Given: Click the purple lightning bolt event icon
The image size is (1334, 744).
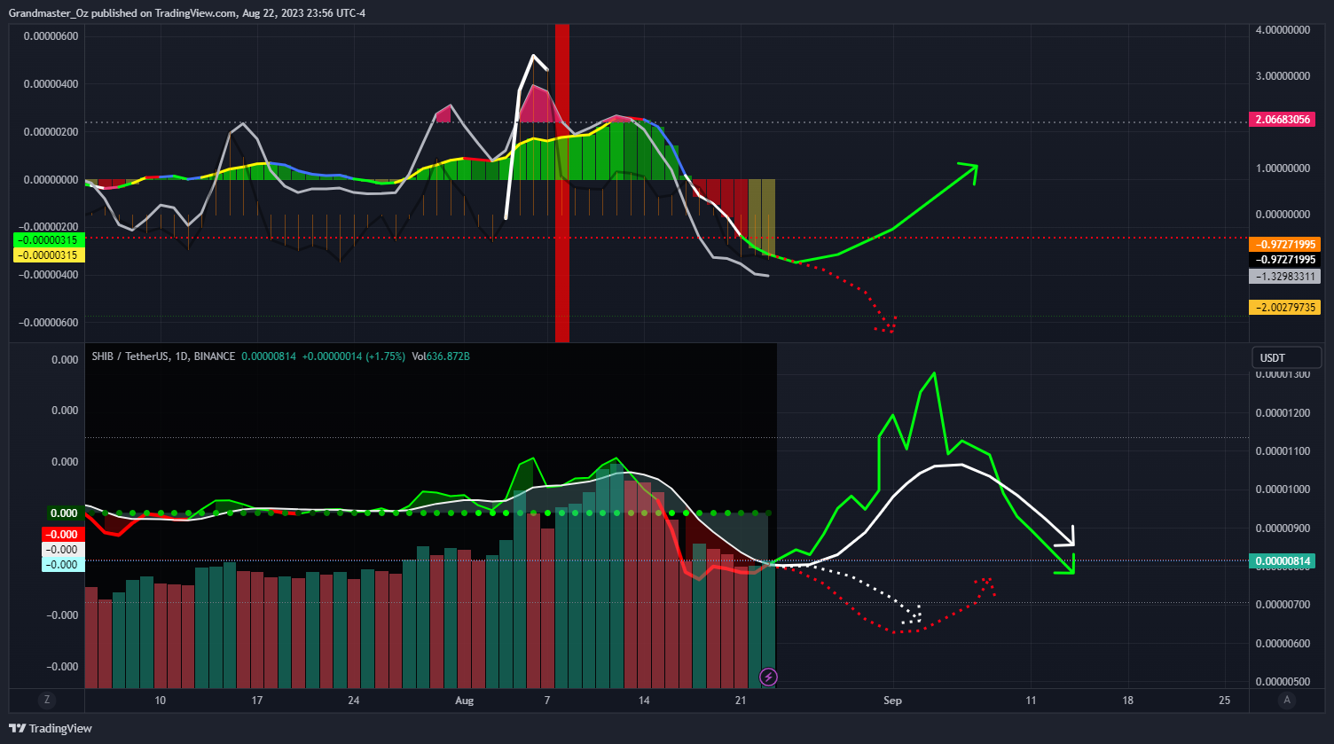Looking at the screenshot, I should pyautogui.click(x=768, y=677).
